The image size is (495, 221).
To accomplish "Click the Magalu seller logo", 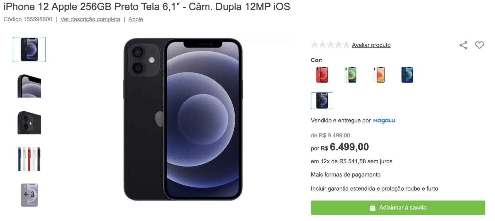I will 384,120.
